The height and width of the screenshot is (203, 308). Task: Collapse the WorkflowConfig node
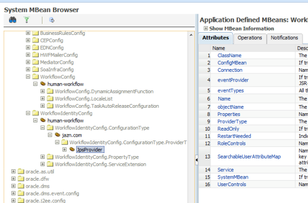(28, 77)
